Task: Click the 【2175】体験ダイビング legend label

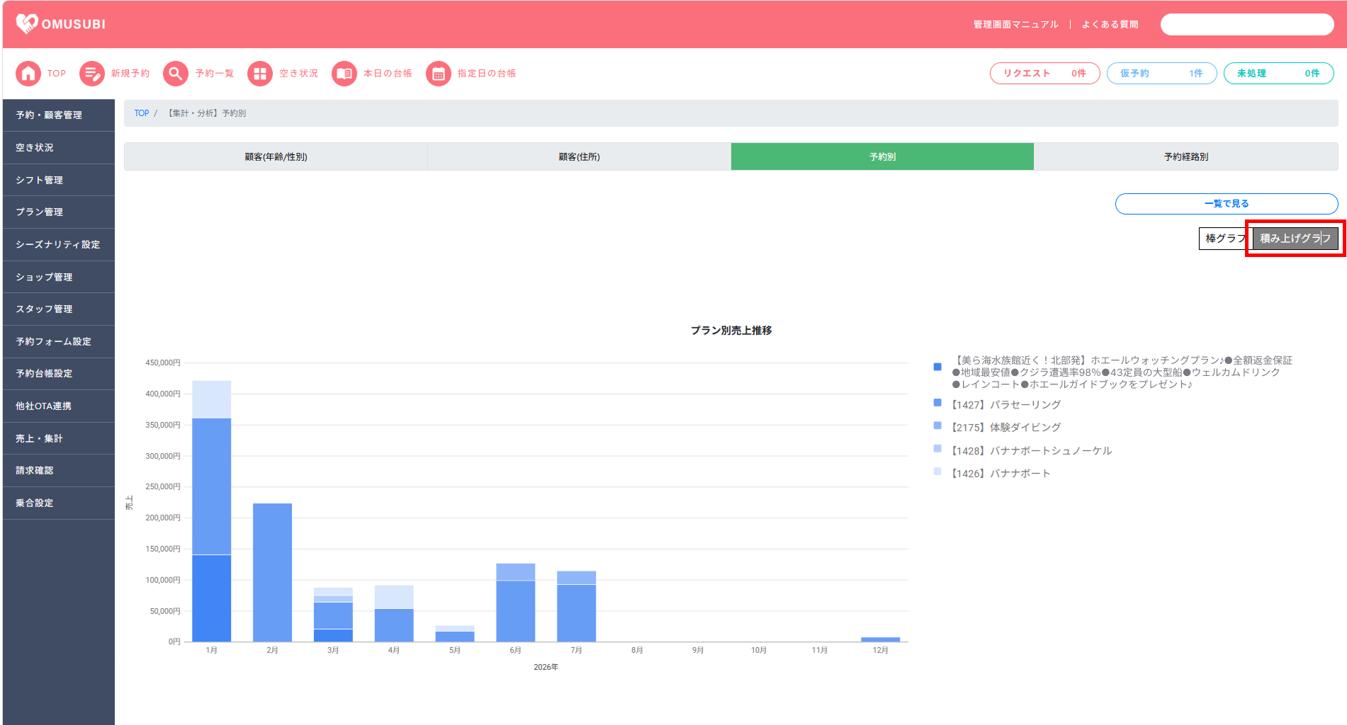Action: (x=1006, y=427)
